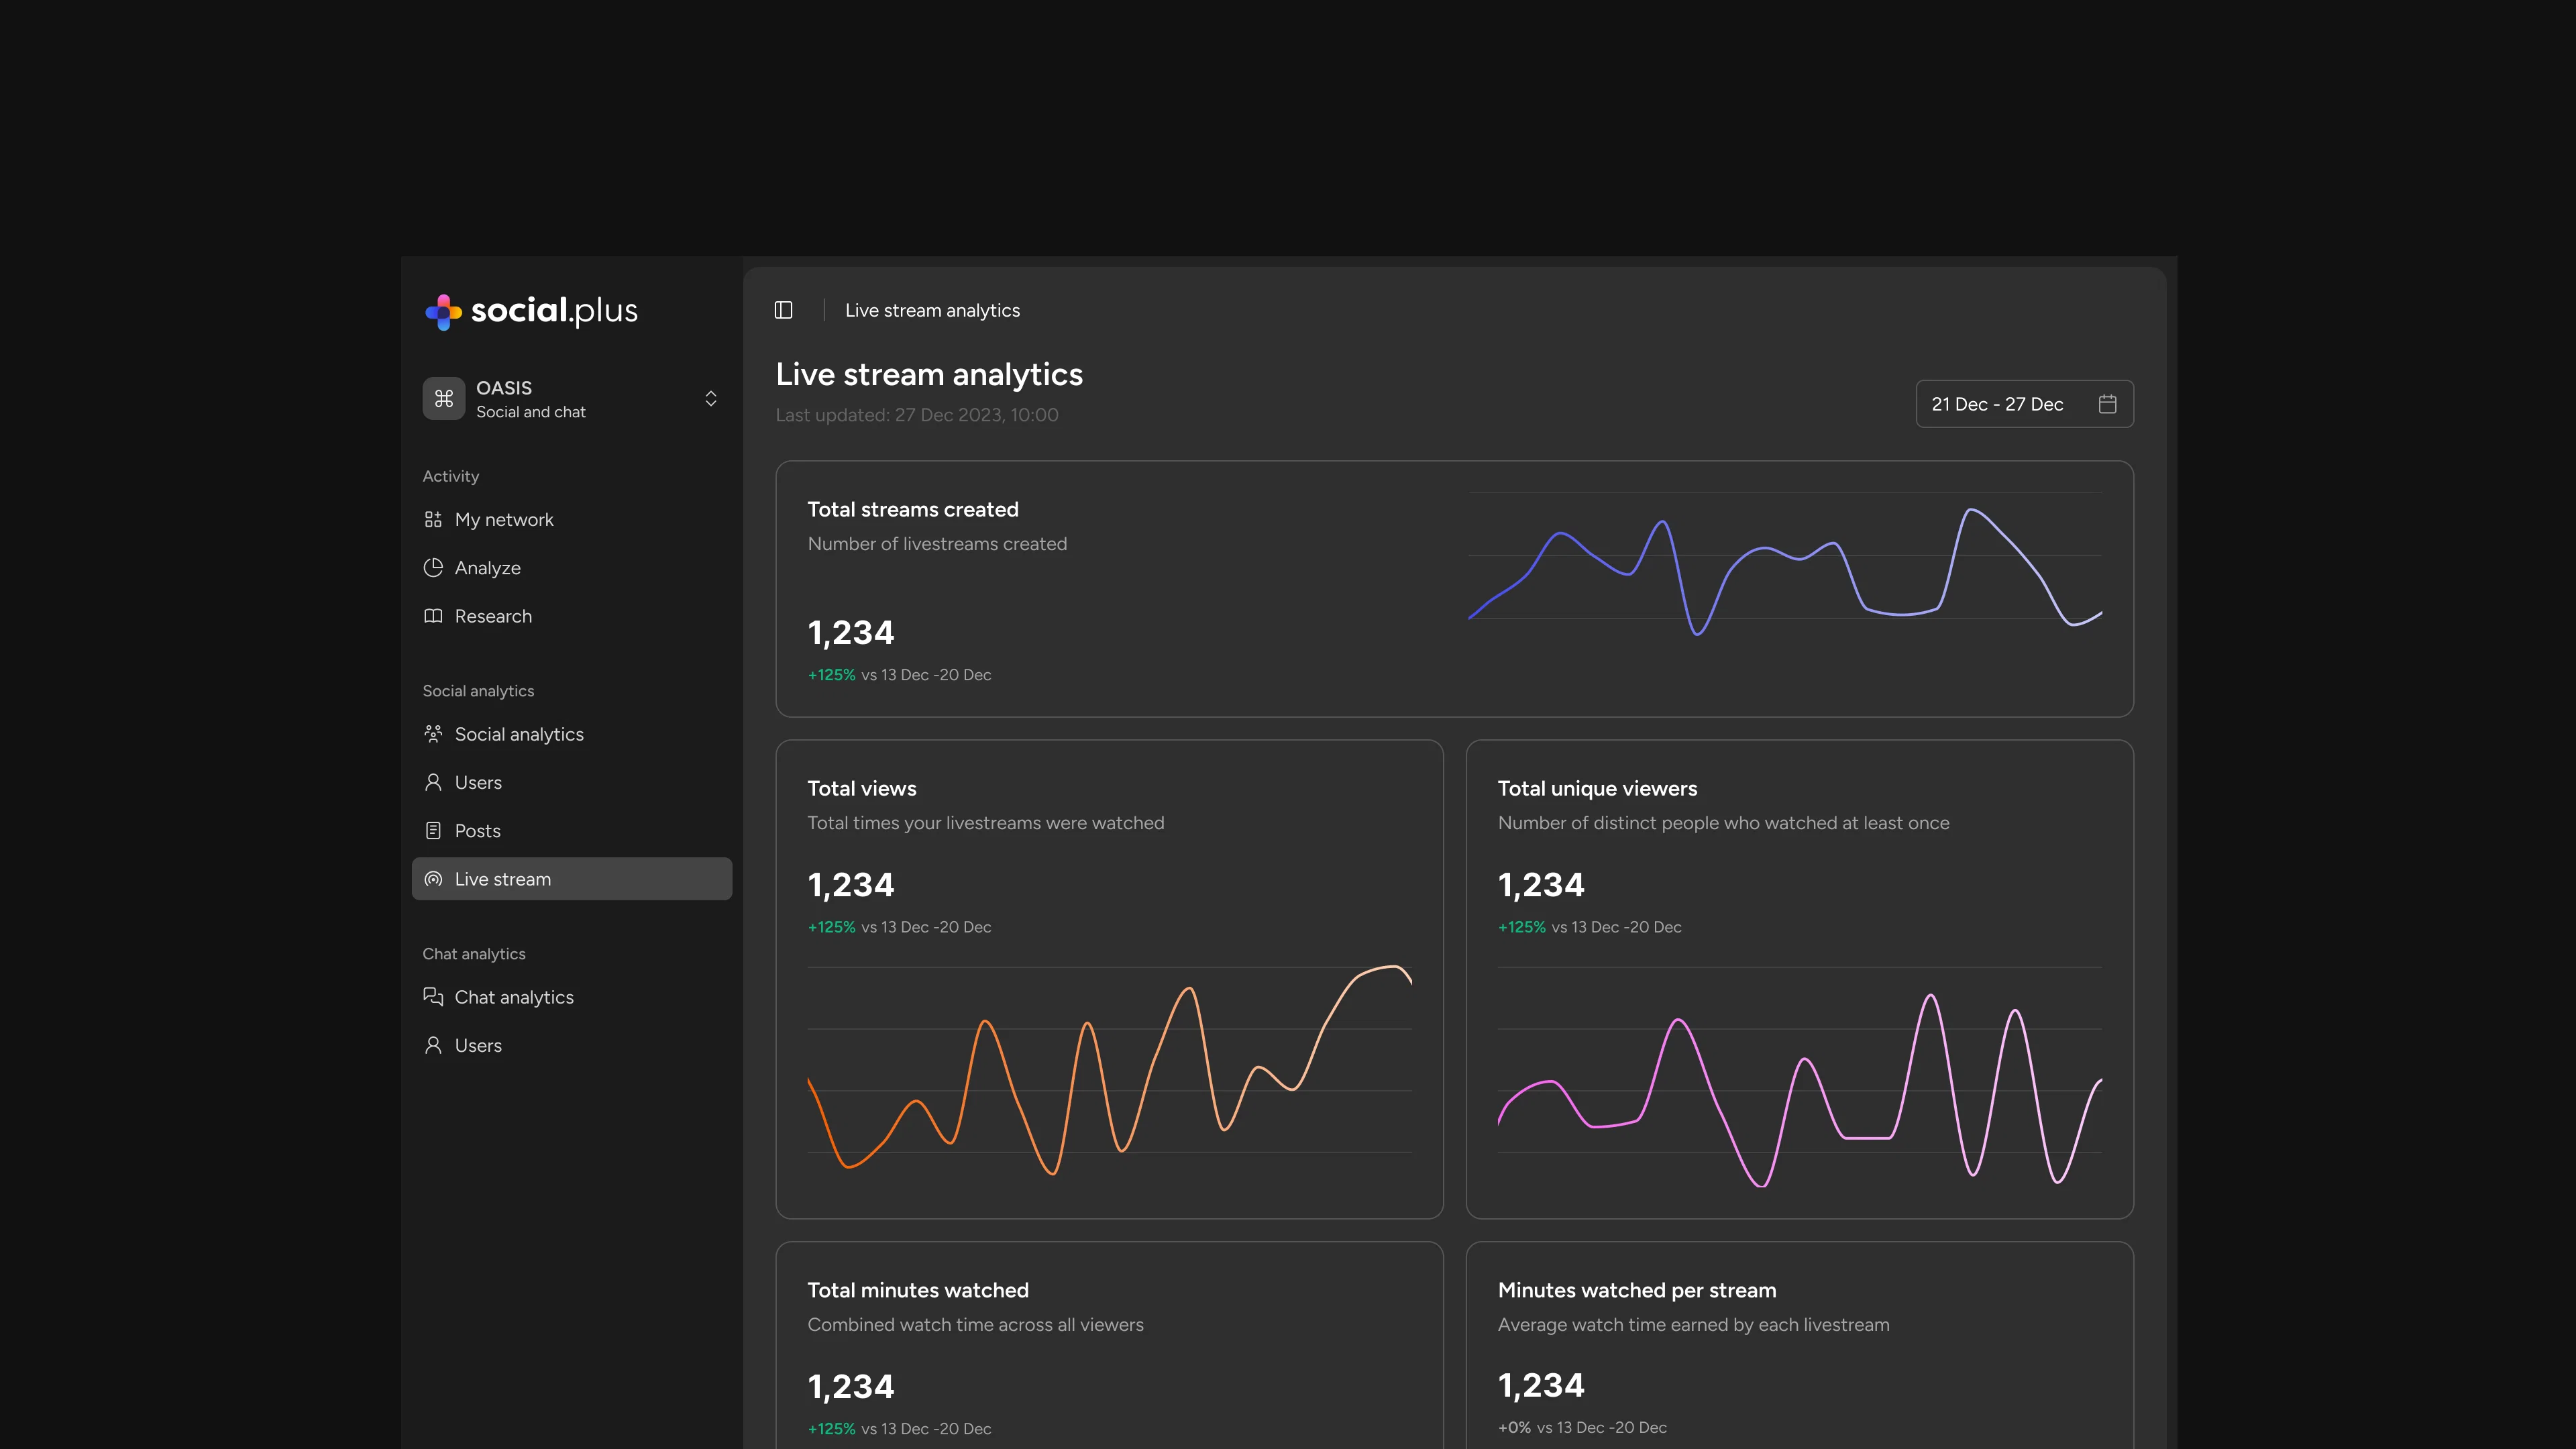Open Users under Chat analytics
The width and height of the screenshot is (2576, 1449).
point(478,1045)
